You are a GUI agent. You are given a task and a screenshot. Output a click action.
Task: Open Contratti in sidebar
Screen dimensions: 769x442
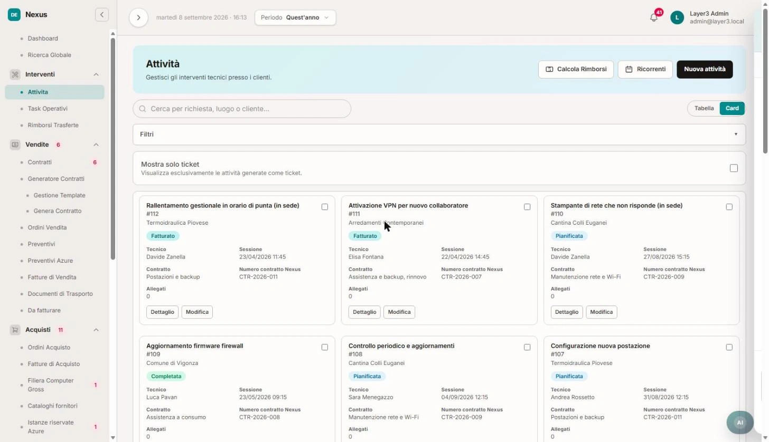(40, 162)
